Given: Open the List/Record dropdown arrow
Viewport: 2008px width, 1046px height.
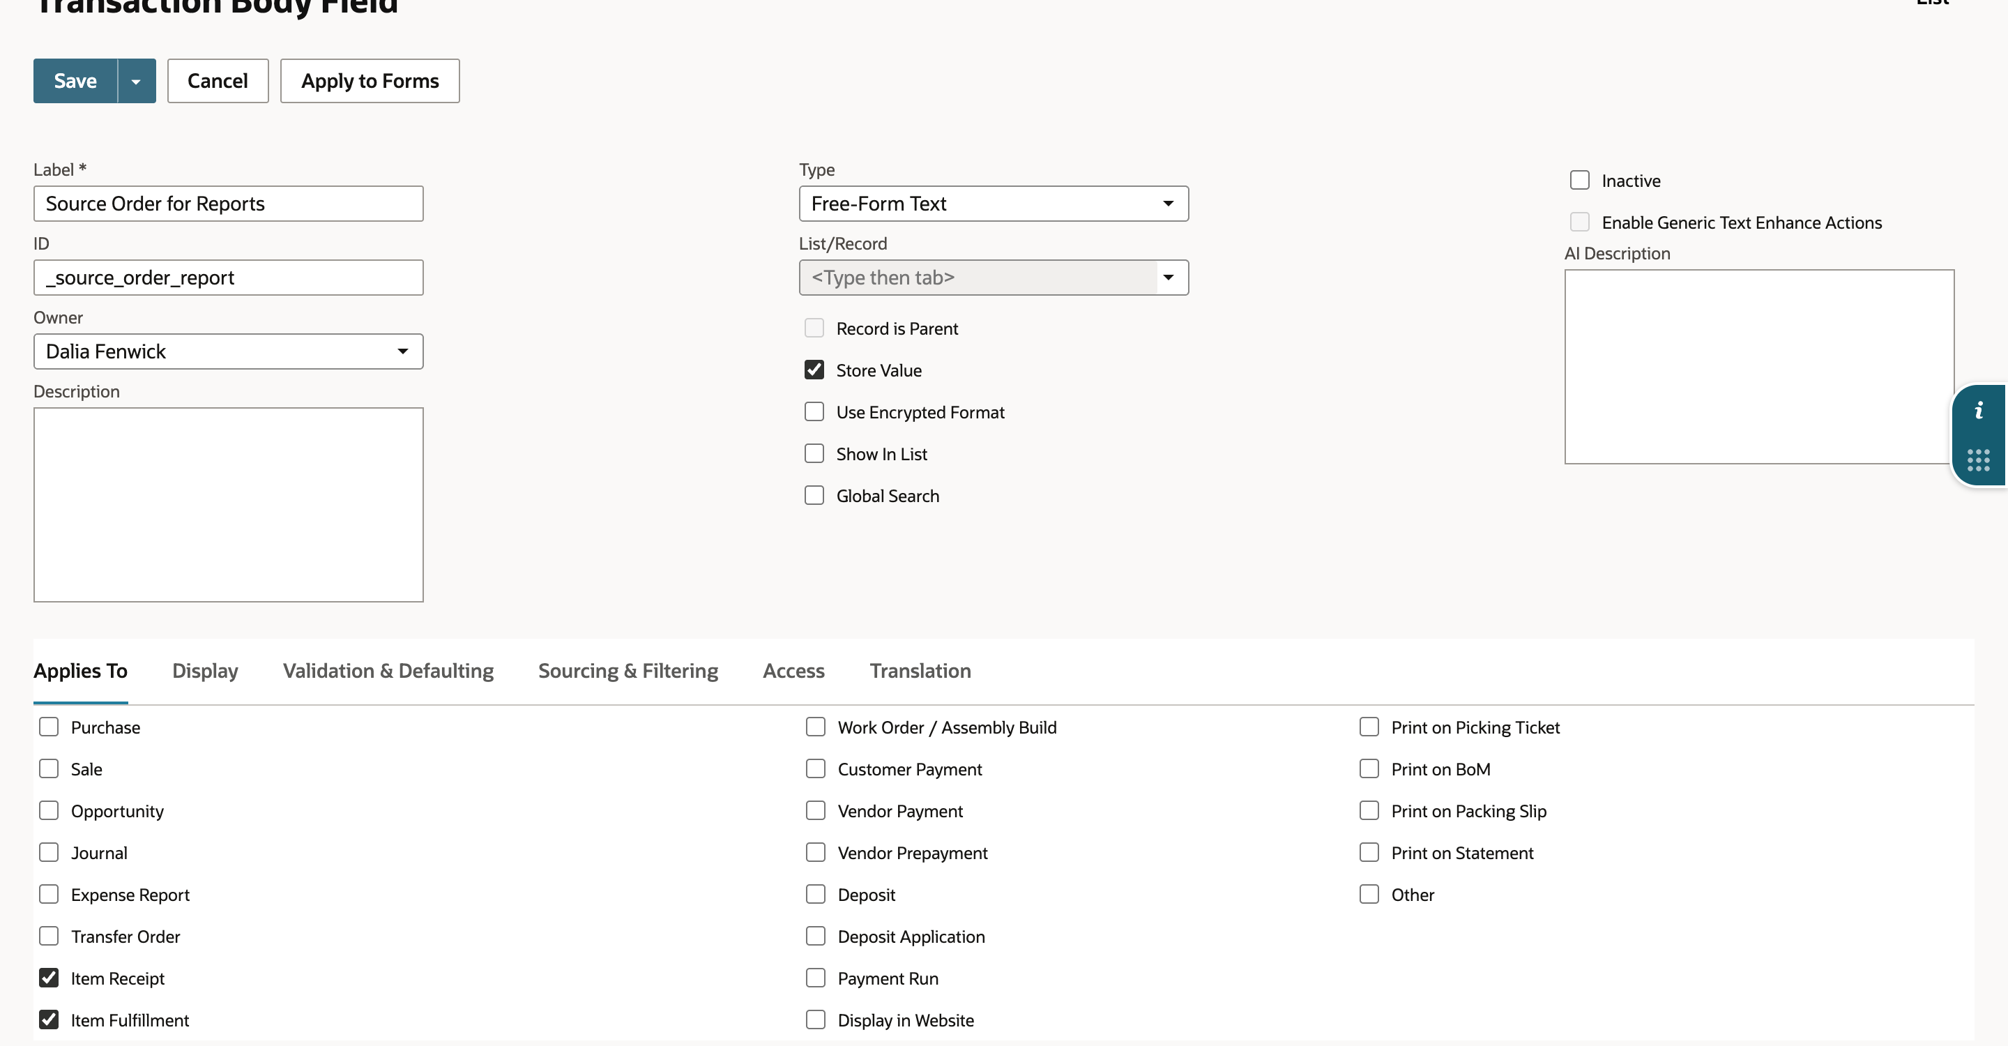Looking at the screenshot, I should 1169,278.
